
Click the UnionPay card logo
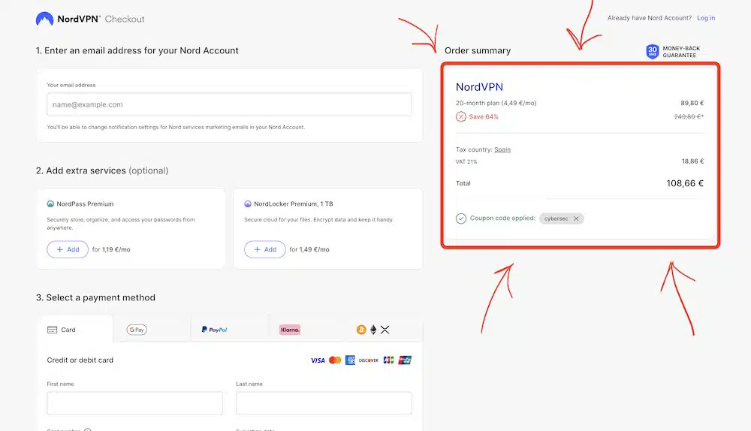pyautogui.click(x=405, y=360)
